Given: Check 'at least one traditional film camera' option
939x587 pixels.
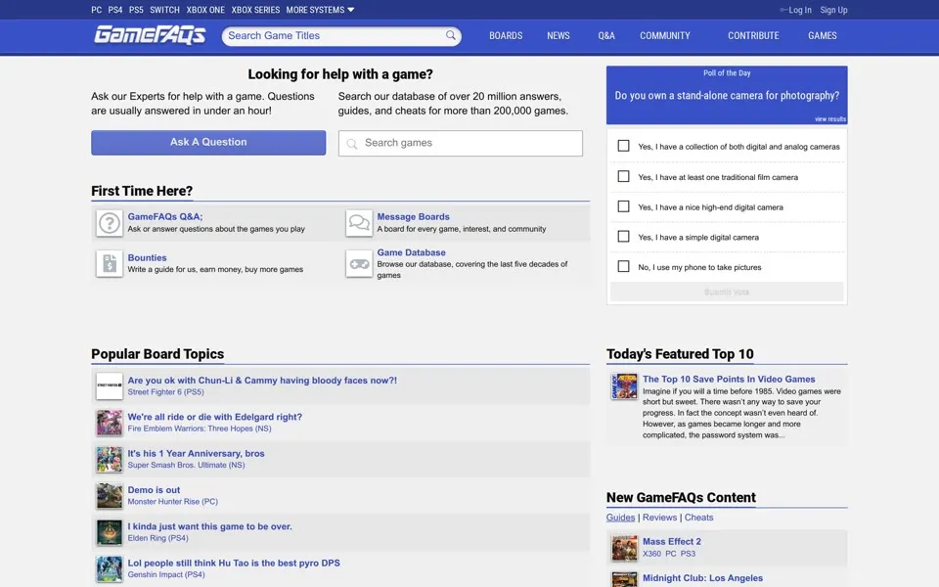Looking at the screenshot, I should (x=623, y=176).
